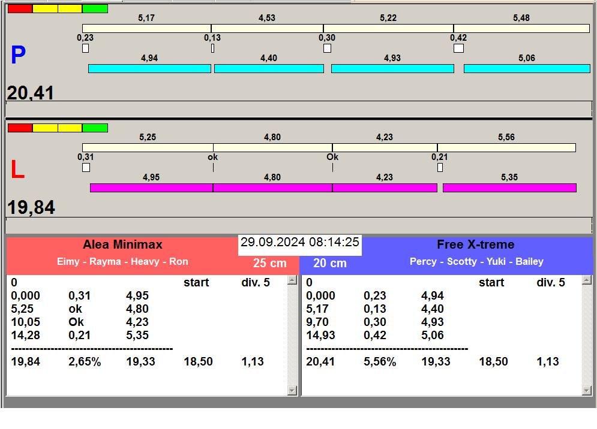Click the 25 cm jump height label

click(x=269, y=264)
